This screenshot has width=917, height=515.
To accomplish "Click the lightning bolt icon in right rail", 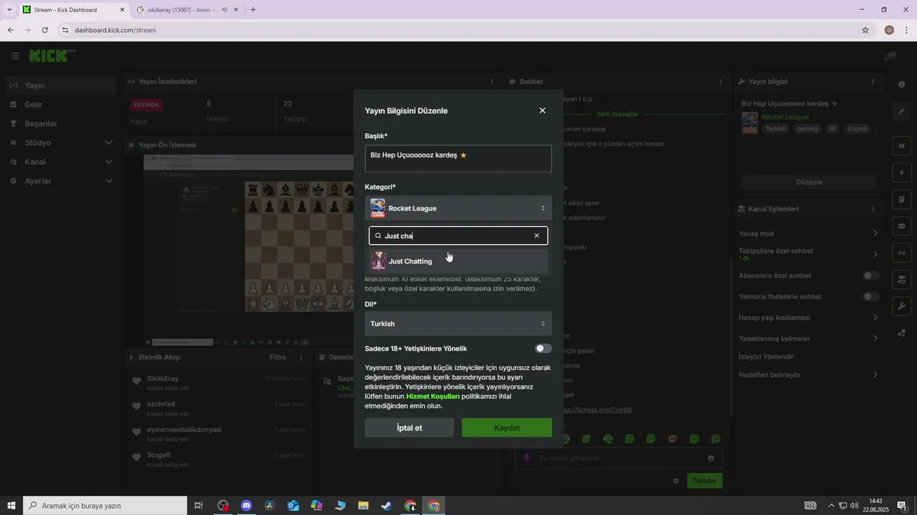I will pyautogui.click(x=902, y=172).
